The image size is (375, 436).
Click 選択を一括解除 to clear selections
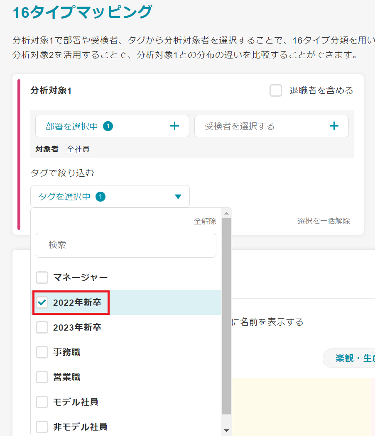coord(324,221)
